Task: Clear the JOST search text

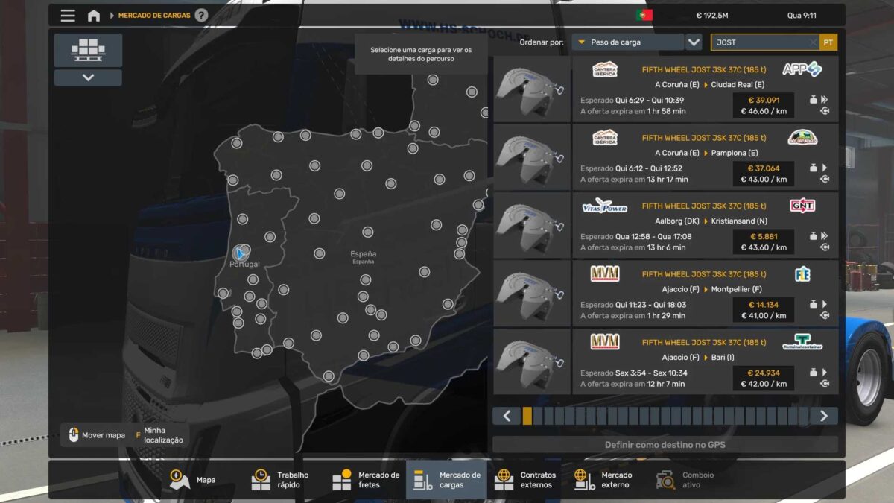Action: (812, 42)
